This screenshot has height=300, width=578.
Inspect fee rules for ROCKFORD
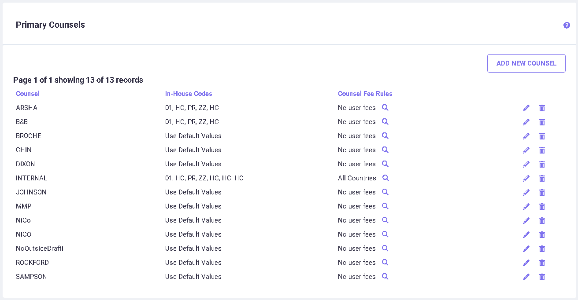[385, 263]
